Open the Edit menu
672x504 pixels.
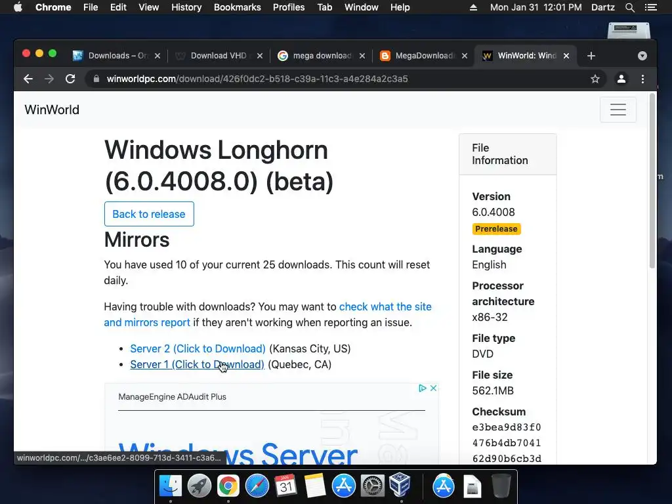coord(118,7)
